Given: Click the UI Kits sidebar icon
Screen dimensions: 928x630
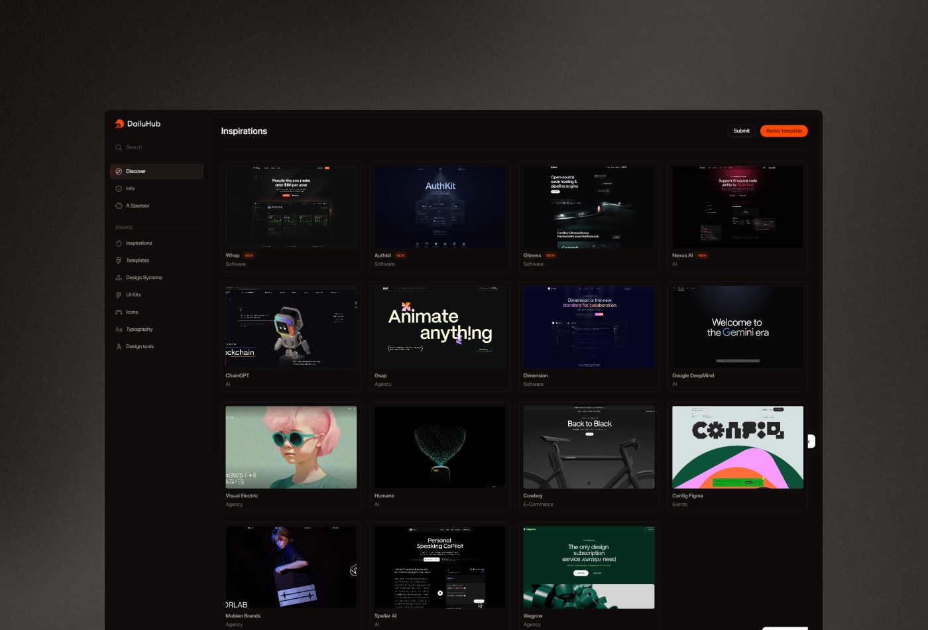Looking at the screenshot, I should click(x=119, y=295).
